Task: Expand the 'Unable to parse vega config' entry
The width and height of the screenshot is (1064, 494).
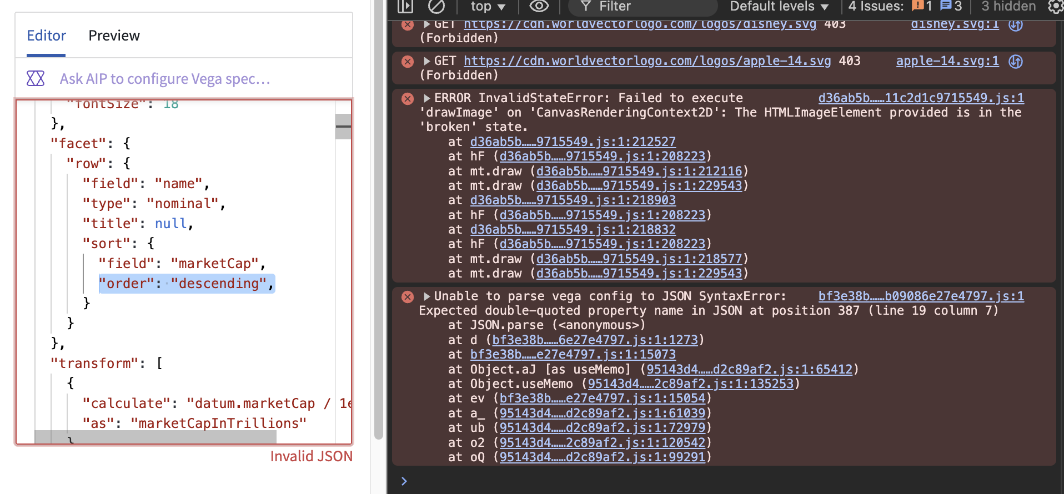Action: (427, 296)
